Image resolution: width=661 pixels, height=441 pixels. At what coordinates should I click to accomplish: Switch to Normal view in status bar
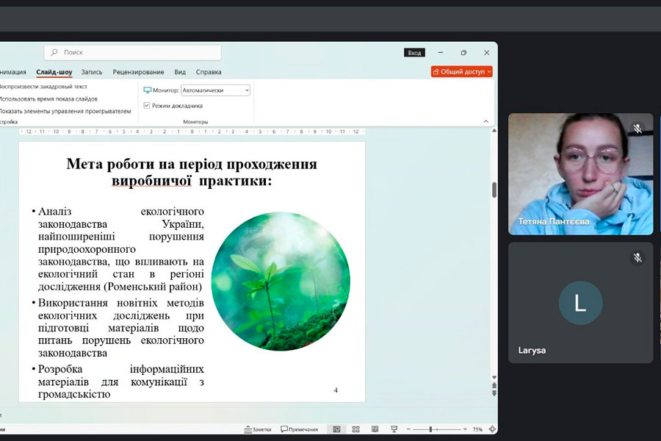point(336,429)
